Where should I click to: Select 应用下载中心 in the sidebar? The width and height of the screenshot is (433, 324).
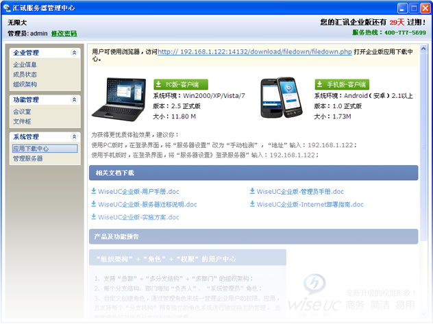pyautogui.click(x=45, y=149)
